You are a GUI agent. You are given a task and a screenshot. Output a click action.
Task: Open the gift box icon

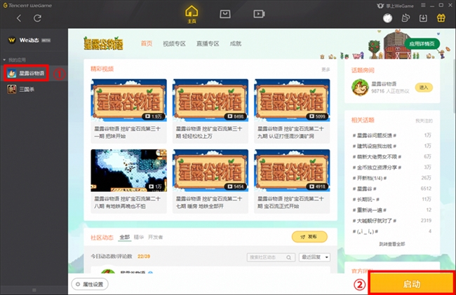click(441, 18)
